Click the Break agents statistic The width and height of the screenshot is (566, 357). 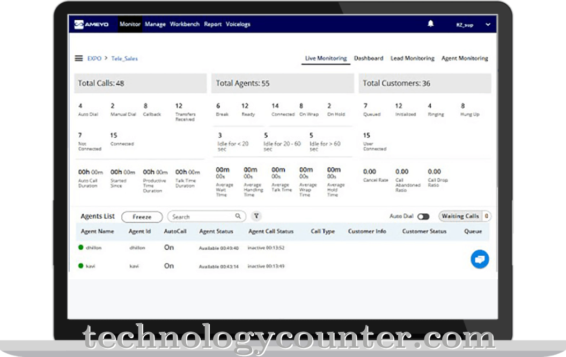(x=222, y=110)
